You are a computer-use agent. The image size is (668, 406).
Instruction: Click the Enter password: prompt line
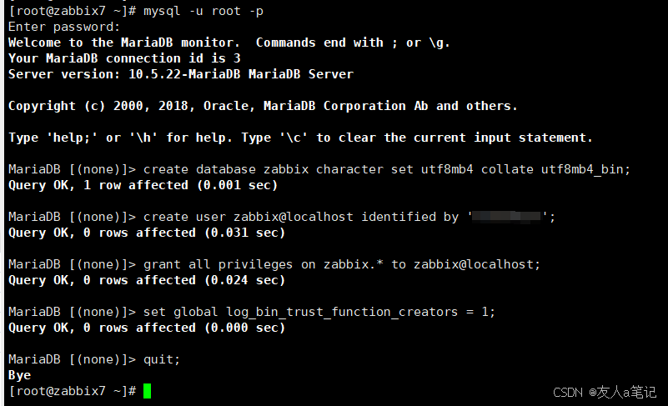pos(64,27)
